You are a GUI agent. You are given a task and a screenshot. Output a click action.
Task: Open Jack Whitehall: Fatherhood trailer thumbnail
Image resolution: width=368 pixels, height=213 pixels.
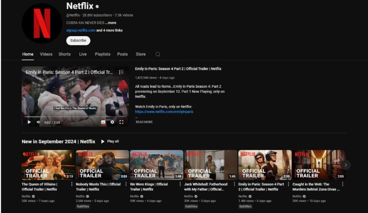(x=211, y=165)
